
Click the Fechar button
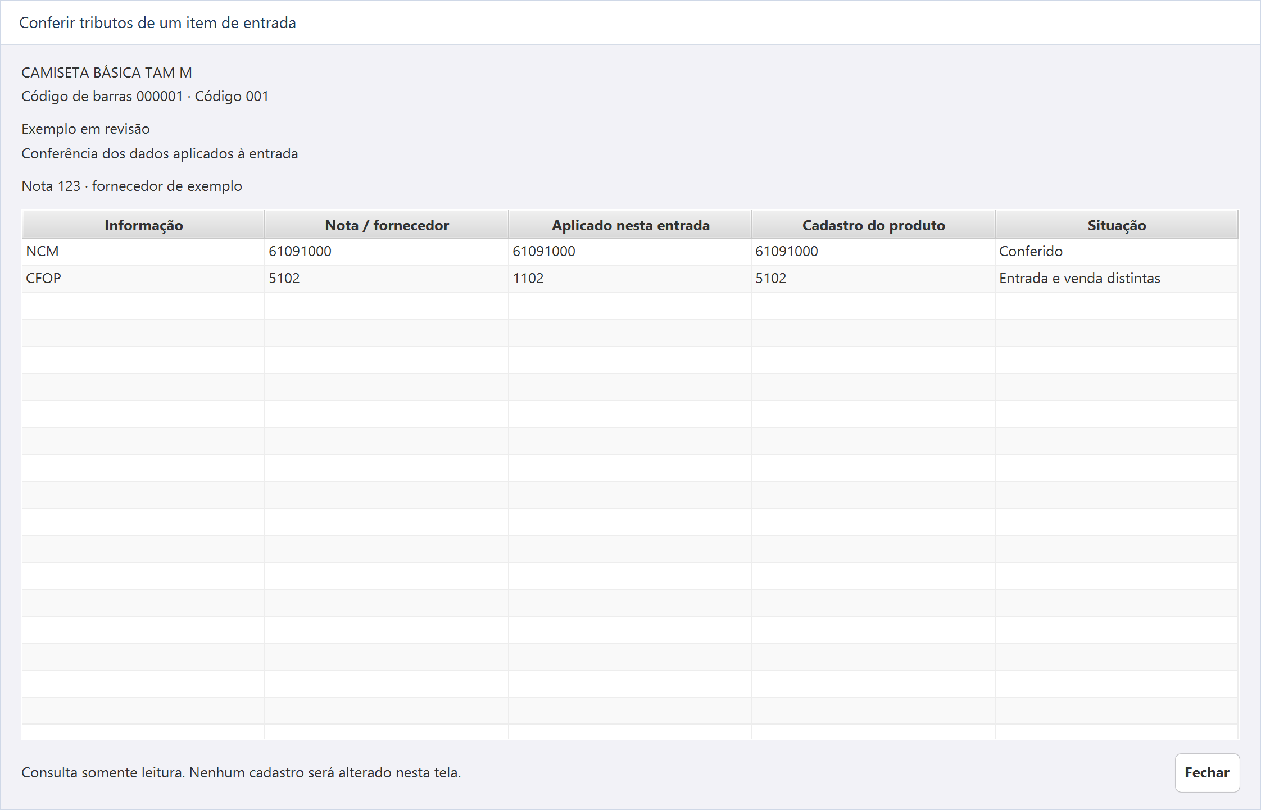pyautogui.click(x=1207, y=772)
